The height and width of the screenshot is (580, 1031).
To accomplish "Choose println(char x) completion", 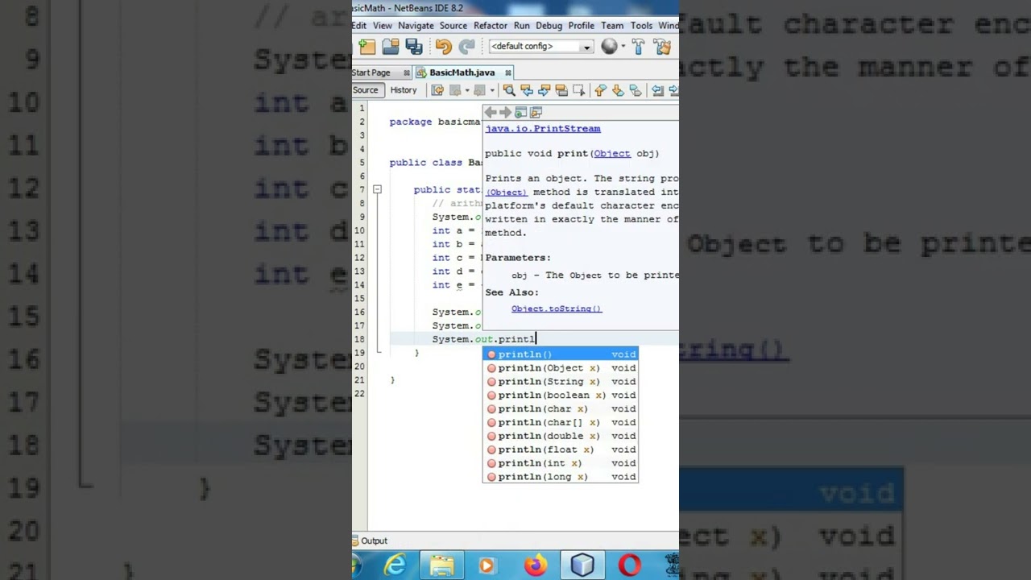I will point(560,409).
